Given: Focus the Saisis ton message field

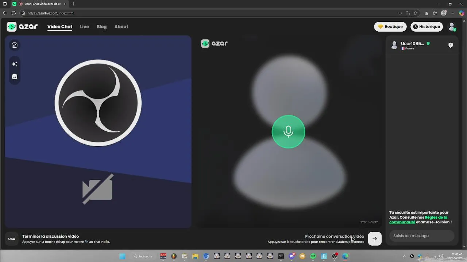Looking at the screenshot, I should coord(422,236).
